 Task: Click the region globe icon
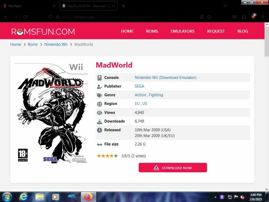[100, 104]
